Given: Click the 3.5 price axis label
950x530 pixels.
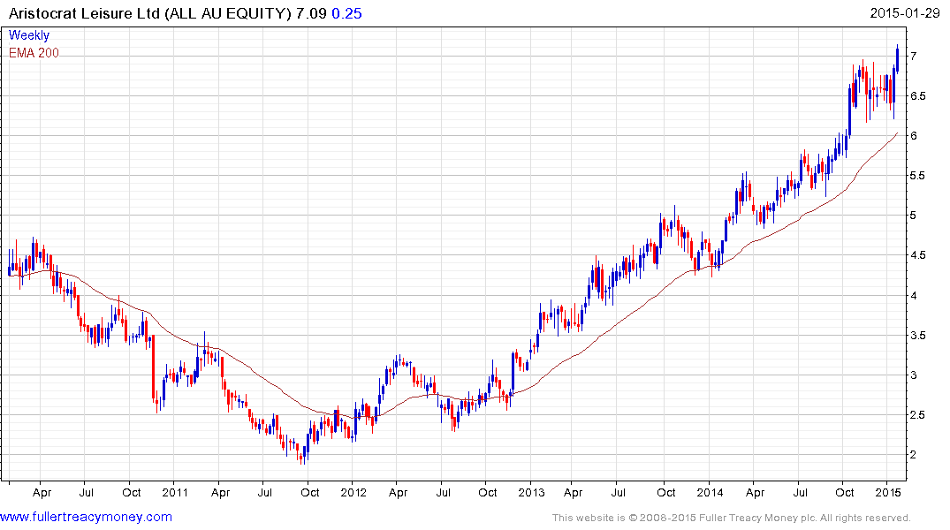Looking at the screenshot, I should [917, 336].
